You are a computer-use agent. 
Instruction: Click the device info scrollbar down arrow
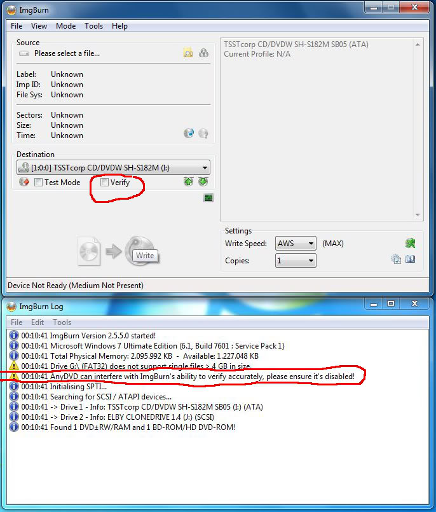coord(418,214)
